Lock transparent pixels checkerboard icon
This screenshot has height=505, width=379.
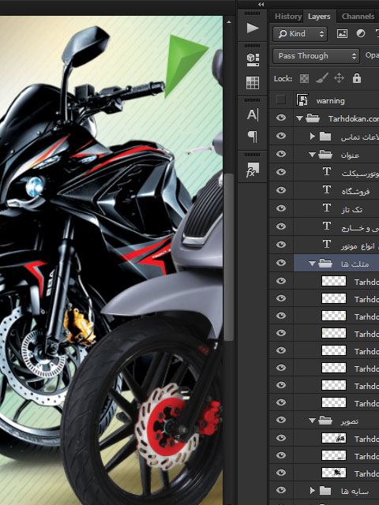304,78
